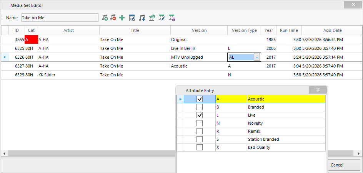Click the horizontal scrollbar left arrow
This screenshot has width=363, height=173.
[x=4, y=153]
